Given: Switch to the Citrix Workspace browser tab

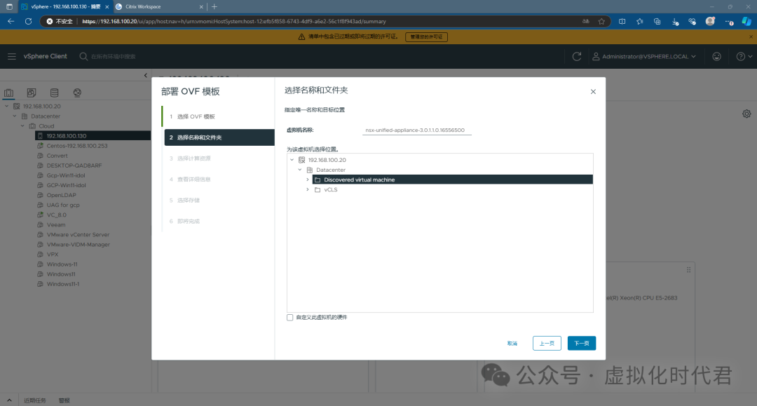Looking at the screenshot, I should coord(158,7).
